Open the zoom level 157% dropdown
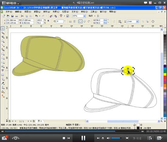This screenshot has height=142, width=167. (x=84, y=16)
